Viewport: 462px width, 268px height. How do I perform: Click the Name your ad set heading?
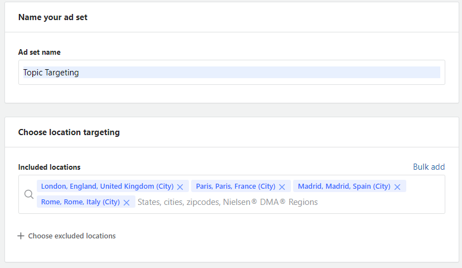click(53, 17)
